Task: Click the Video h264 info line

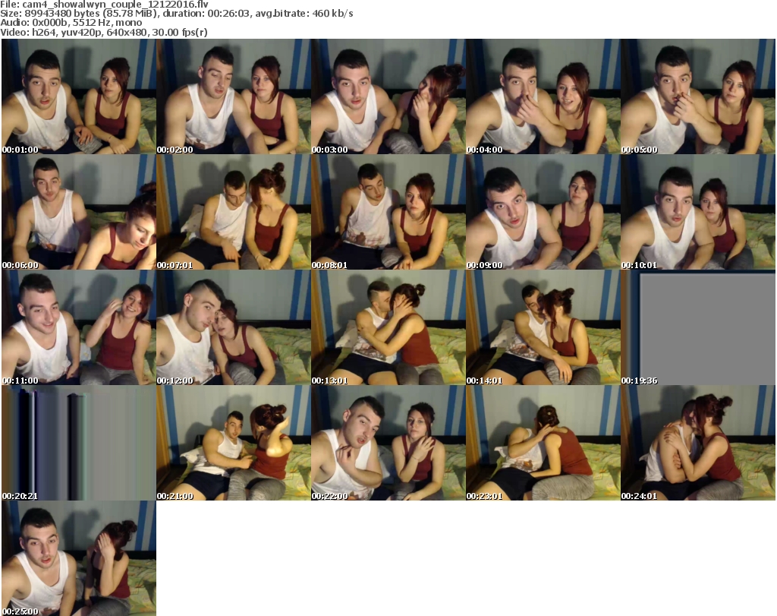Action: (x=103, y=32)
